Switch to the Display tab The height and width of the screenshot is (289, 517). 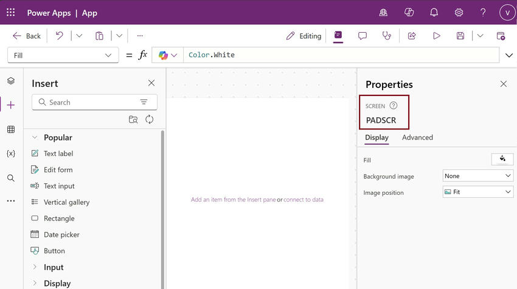click(x=376, y=138)
